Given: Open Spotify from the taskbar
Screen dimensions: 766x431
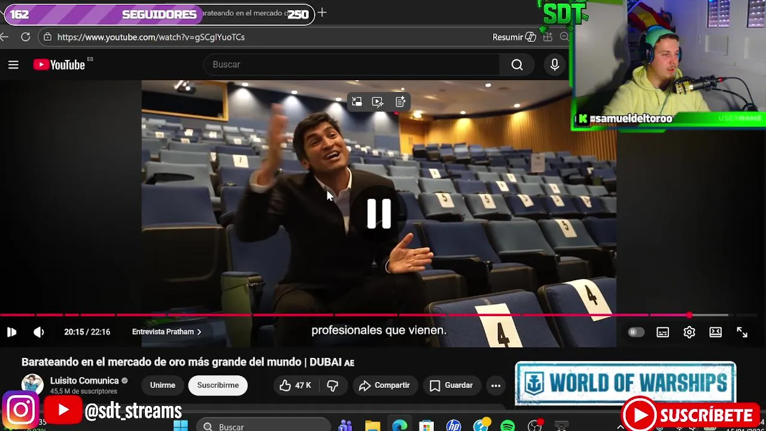Looking at the screenshot, I should click(x=507, y=426).
